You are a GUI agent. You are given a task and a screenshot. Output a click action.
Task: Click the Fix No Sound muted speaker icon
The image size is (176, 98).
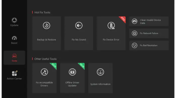click(79, 25)
